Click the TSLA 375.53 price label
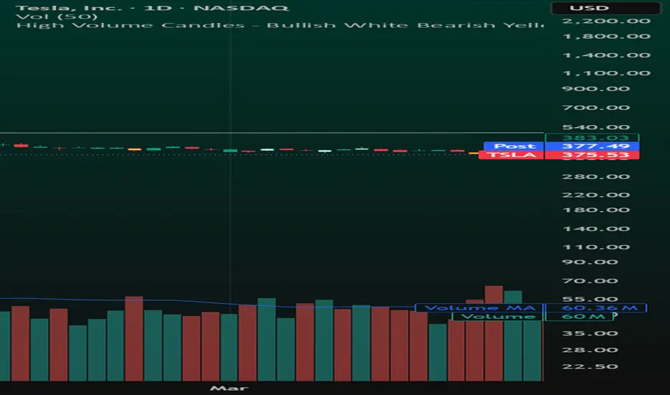The height and width of the screenshot is (395, 670). click(x=559, y=154)
